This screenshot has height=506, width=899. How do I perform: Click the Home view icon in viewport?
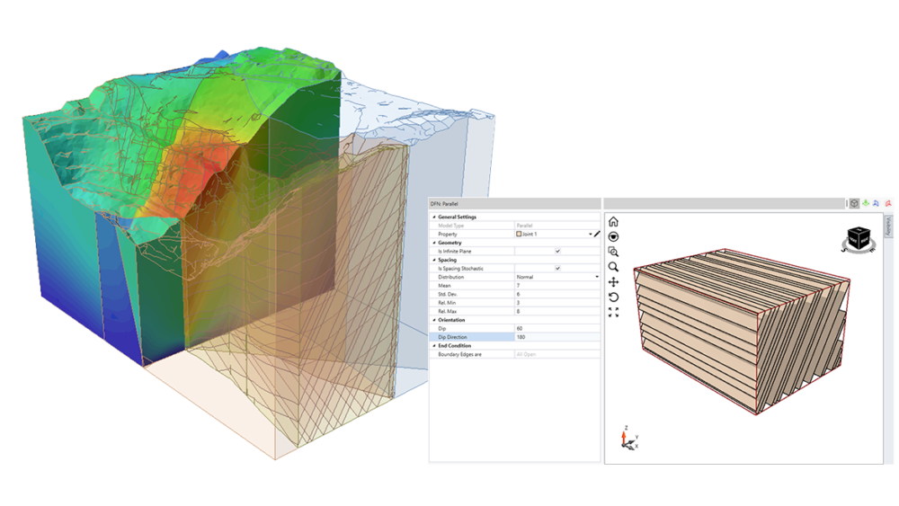pos(613,222)
